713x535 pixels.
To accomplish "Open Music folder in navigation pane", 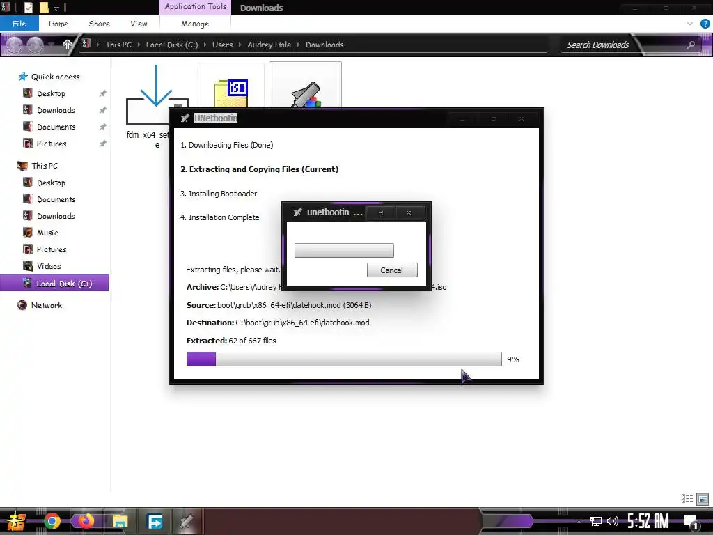I will coord(47,233).
